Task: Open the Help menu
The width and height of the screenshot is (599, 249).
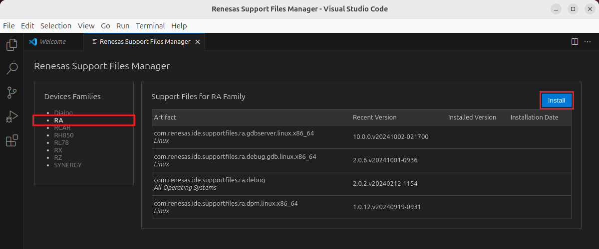Action: click(179, 26)
